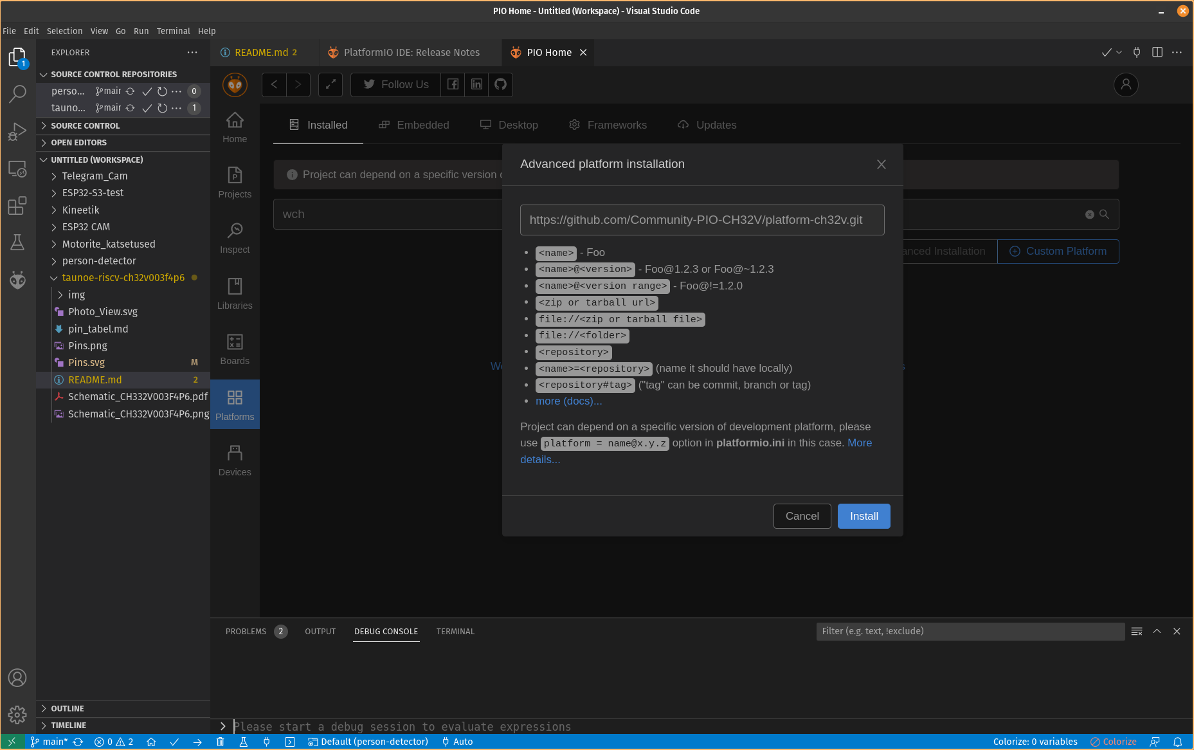Open Libraries in PIO Home sidebar
Viewport: 1194px width, 750px height.
pyautogui.click(x=235, y=294)
